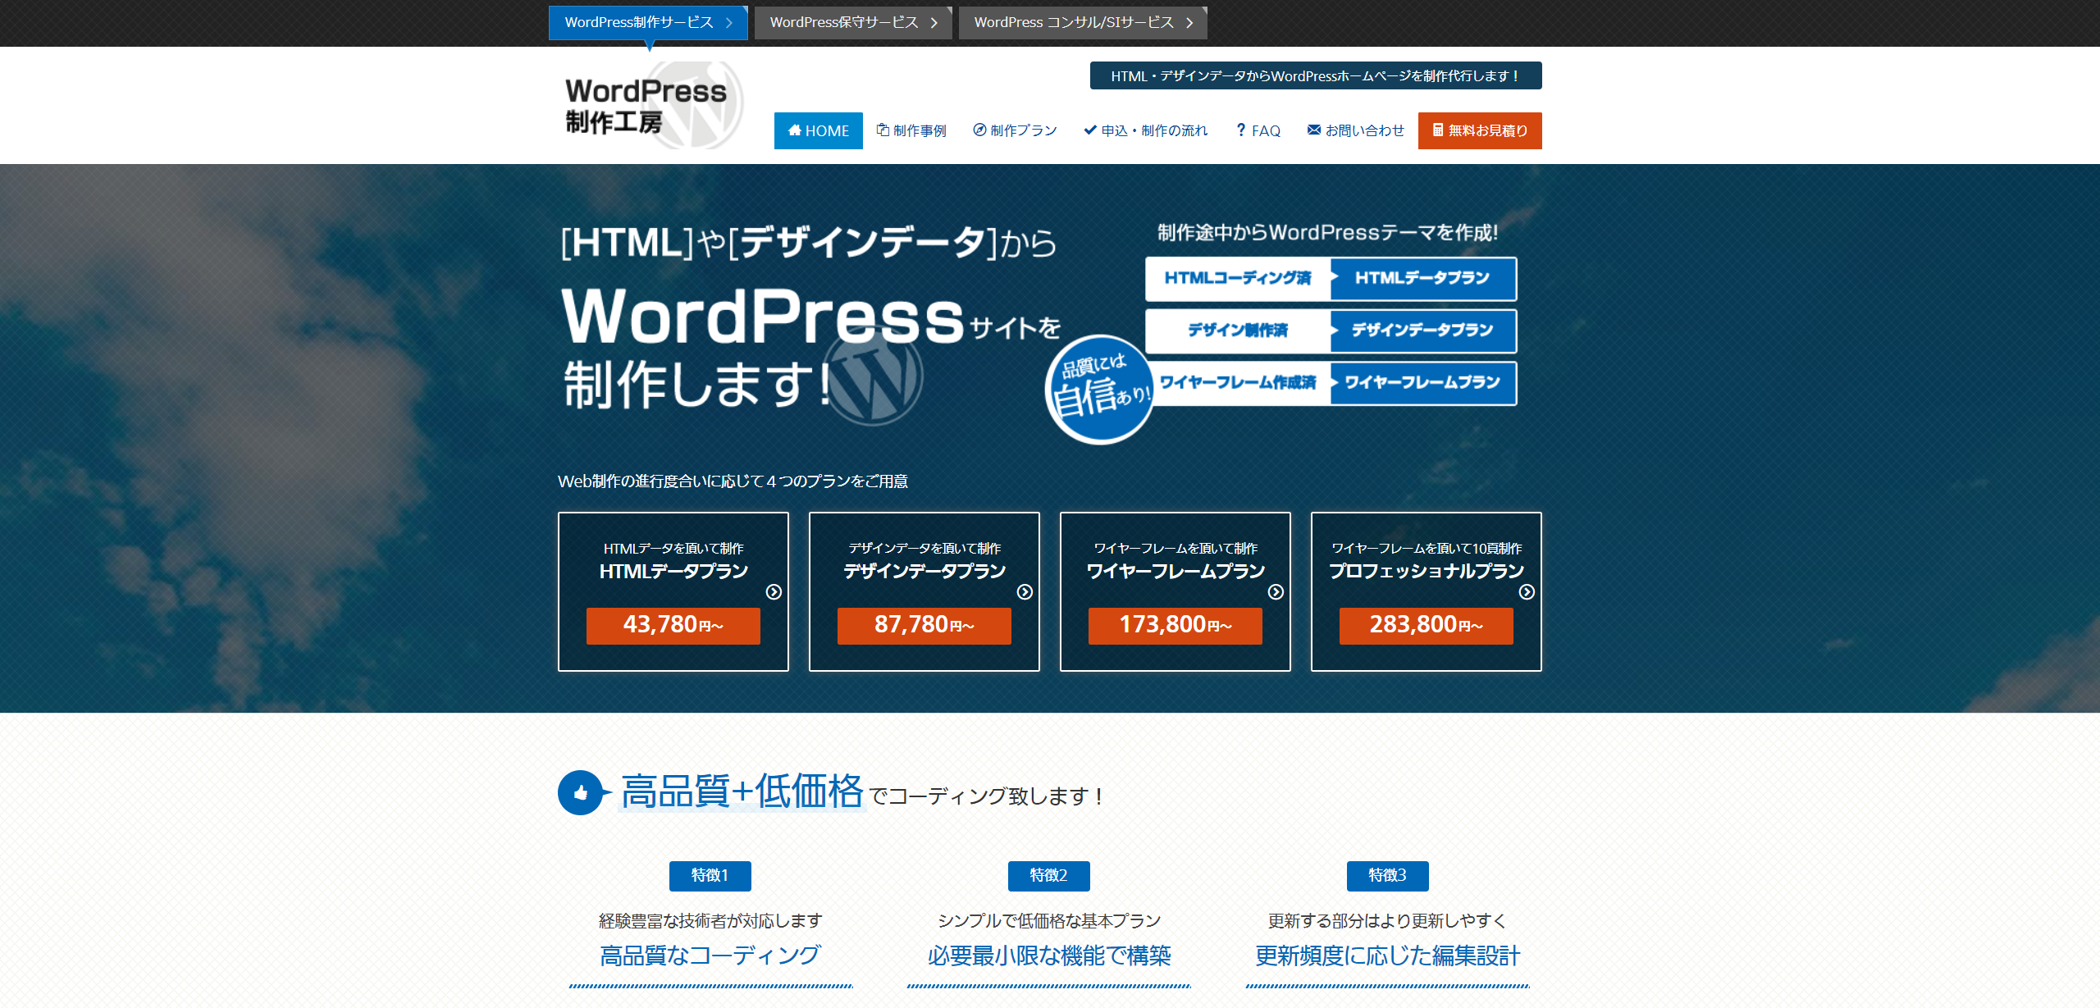Click the 43,780円 price button
This screenshot has height=1008, width=2100.
coord(673,626)
